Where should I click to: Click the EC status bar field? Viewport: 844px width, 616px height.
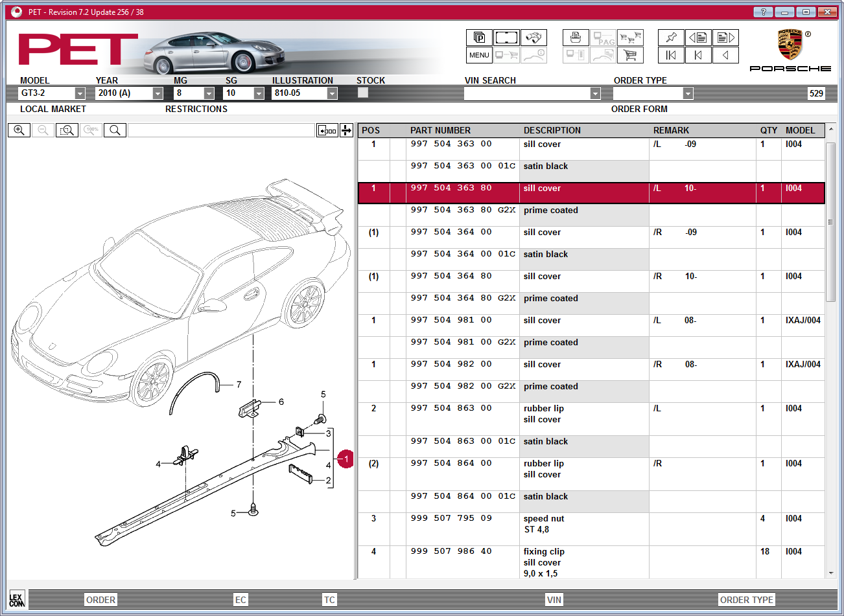[x=240, y=600]
